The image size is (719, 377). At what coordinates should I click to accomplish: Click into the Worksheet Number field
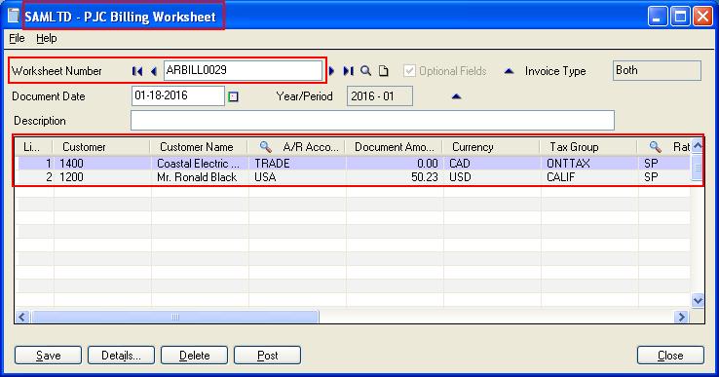[243, 71]
